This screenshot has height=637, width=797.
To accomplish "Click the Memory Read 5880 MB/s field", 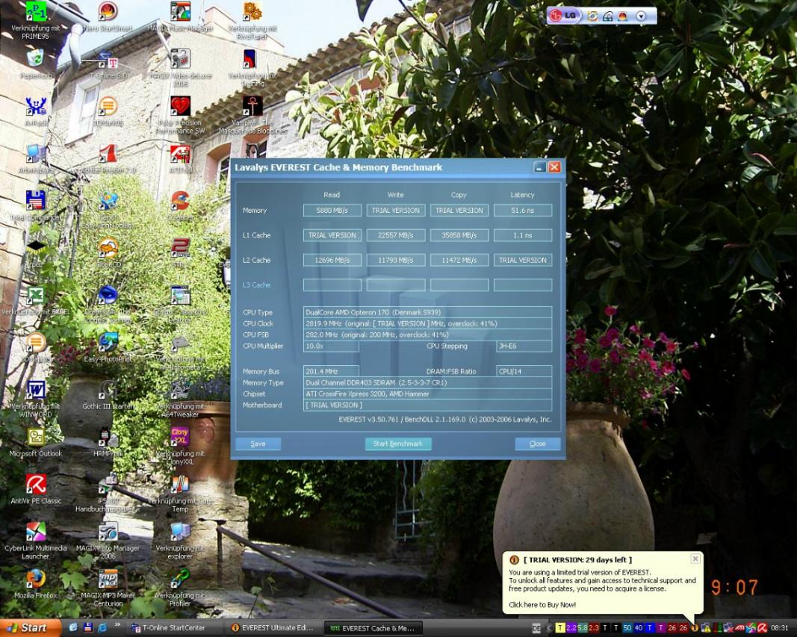I will (x=332, y=211).
